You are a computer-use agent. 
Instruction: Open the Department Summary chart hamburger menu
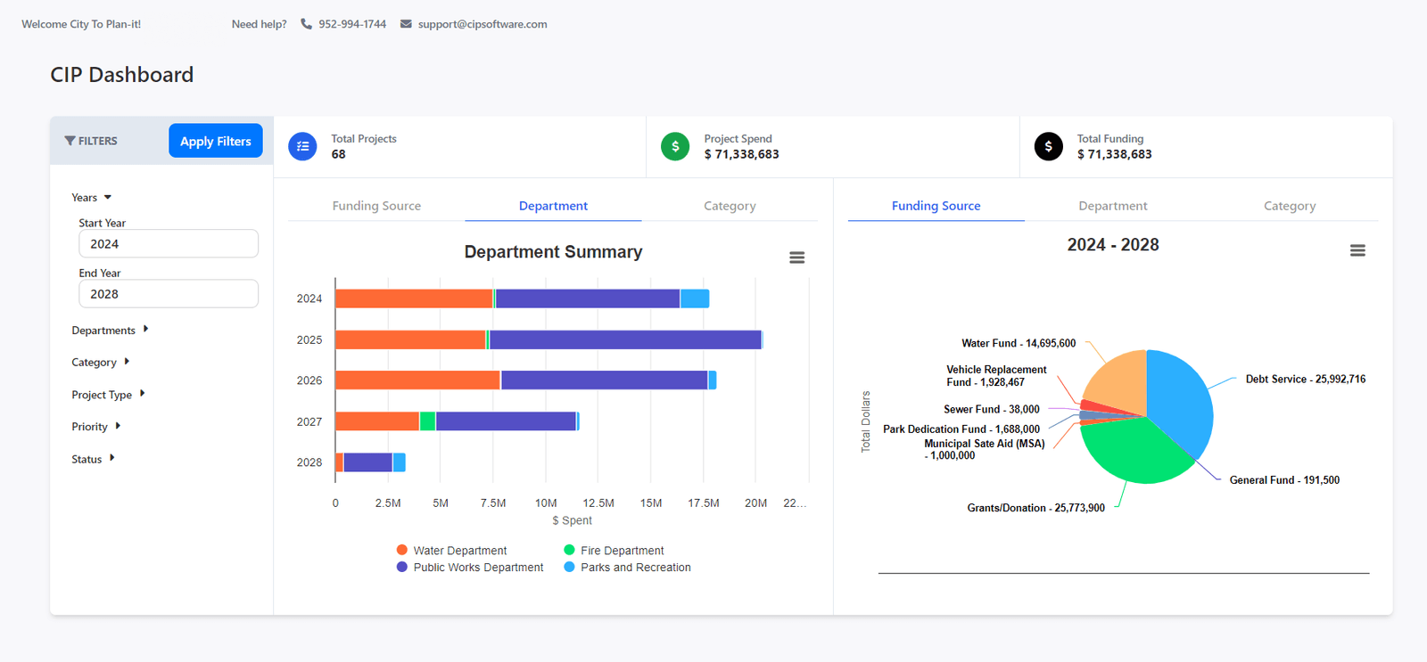click(x=796, y=257)
